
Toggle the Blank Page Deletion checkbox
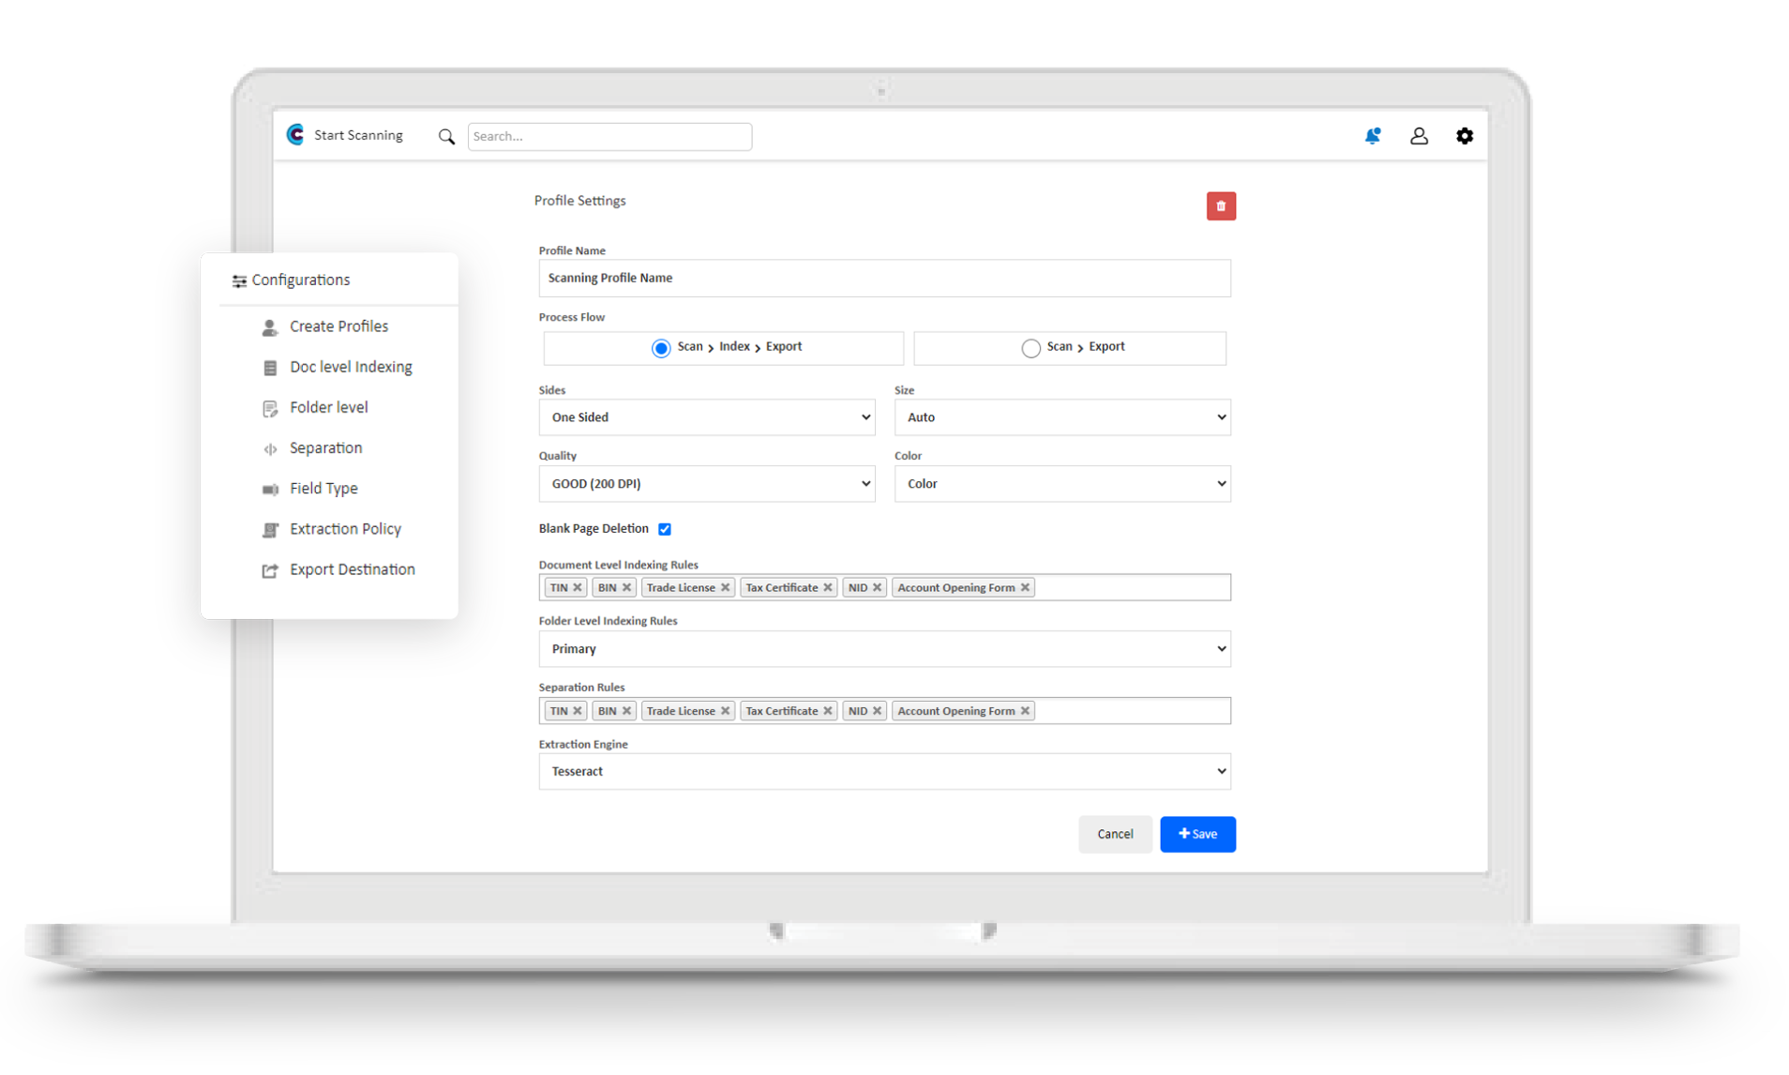coord(665,529)
